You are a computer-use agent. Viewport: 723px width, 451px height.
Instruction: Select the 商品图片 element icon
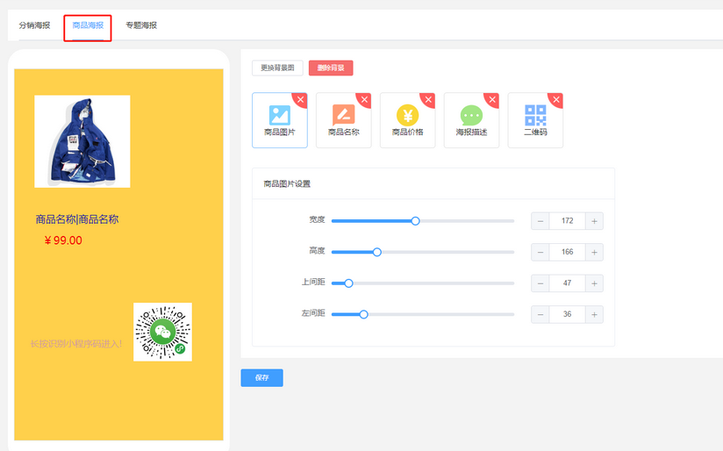point(279,115)
